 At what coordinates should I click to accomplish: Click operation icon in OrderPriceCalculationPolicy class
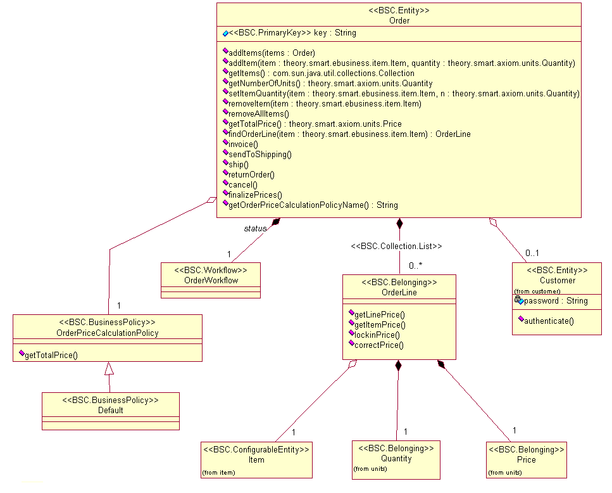click(22, 353)
